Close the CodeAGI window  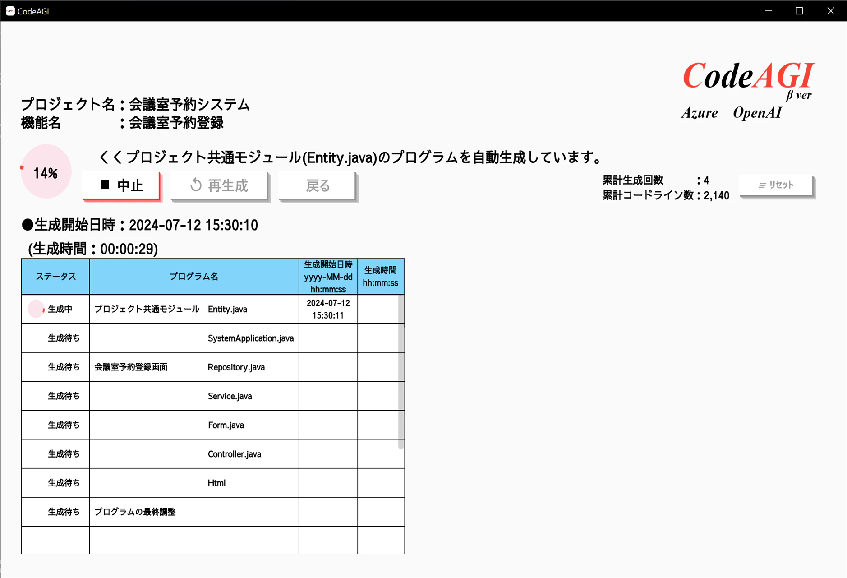click(x=830, y=11)
